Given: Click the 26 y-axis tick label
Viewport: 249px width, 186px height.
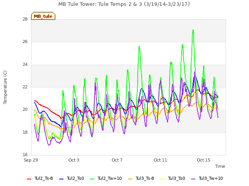Looking at the screenshot, I should [x=25, y=42].
